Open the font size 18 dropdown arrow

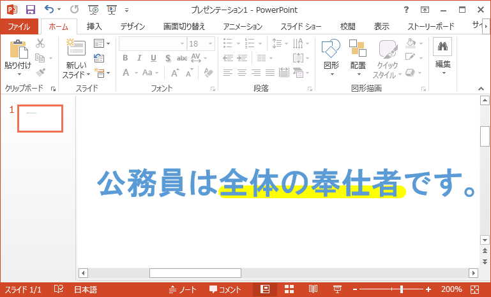point(210,44)
